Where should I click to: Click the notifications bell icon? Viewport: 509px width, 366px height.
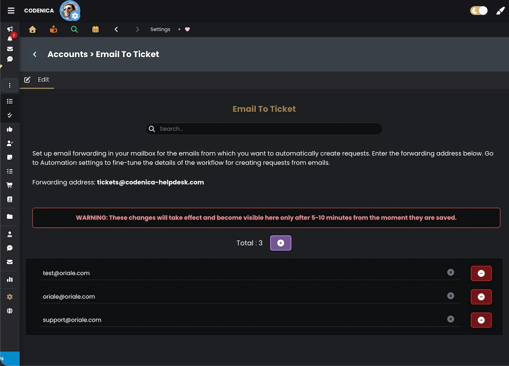(10, 39)
